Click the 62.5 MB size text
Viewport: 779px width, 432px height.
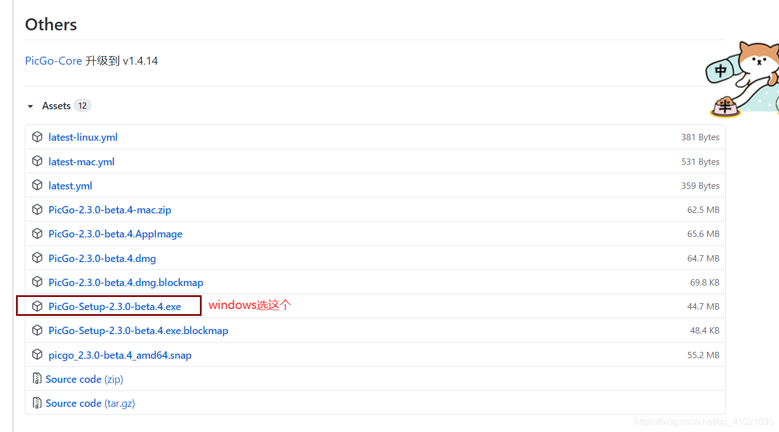pyautogui.click(x=703, y=210)
